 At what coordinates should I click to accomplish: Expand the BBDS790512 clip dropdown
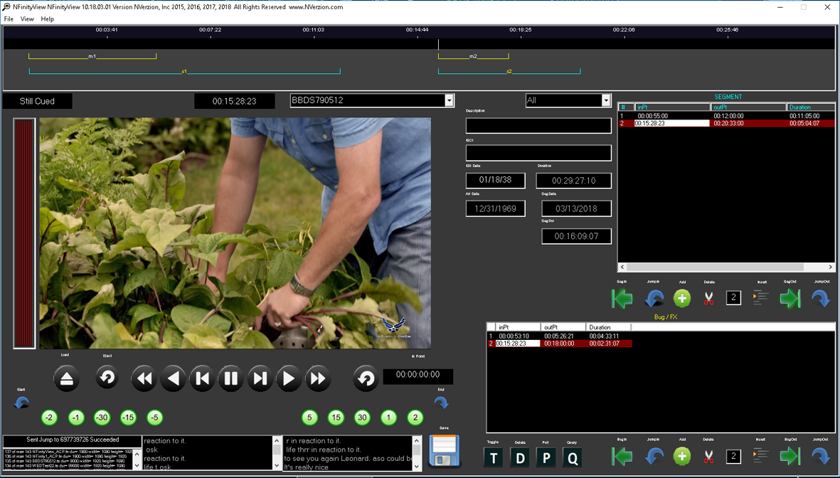point(450,100)
